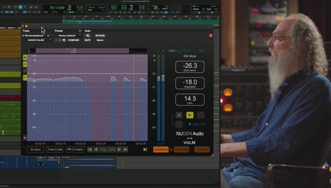Image resolution: width=331 pixels, height=188 pixels.
Task: Open the track selector dropdown in plugin header
Action: pos(33,36)
